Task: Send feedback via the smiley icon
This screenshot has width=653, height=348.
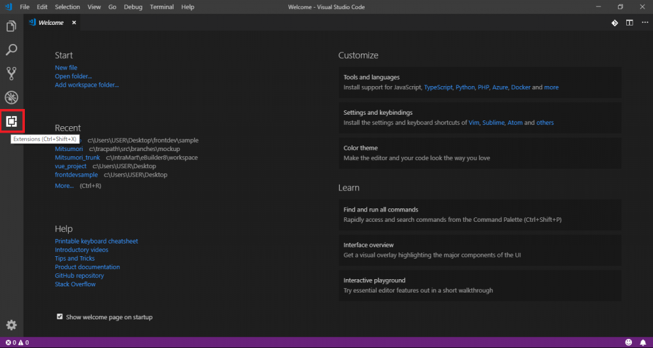Action: (x=628, y=342)
